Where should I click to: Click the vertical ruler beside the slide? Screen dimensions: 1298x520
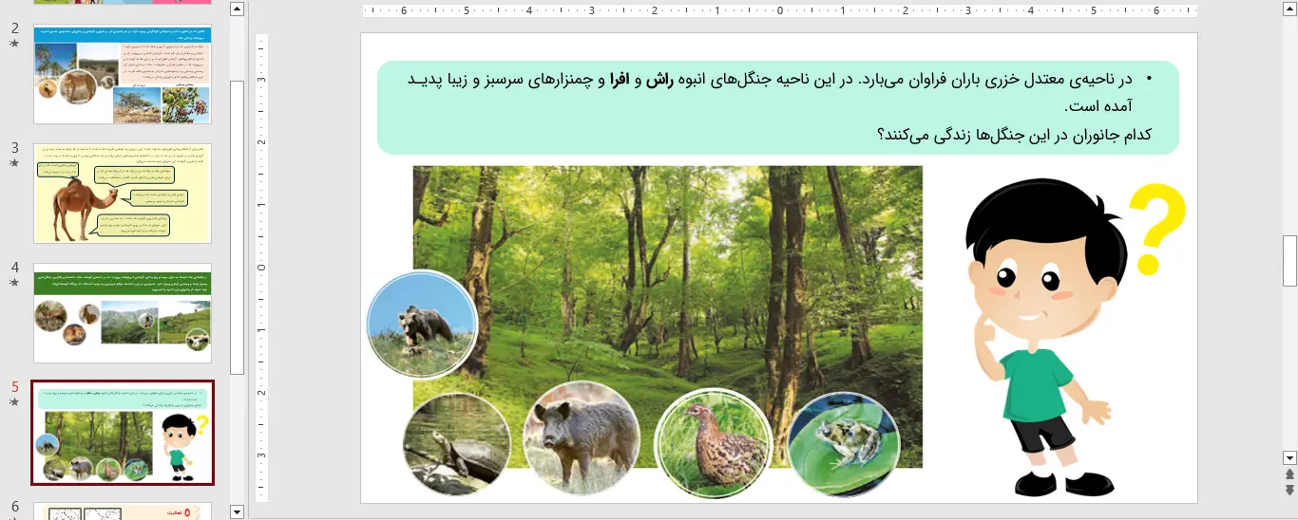point(262,268)
